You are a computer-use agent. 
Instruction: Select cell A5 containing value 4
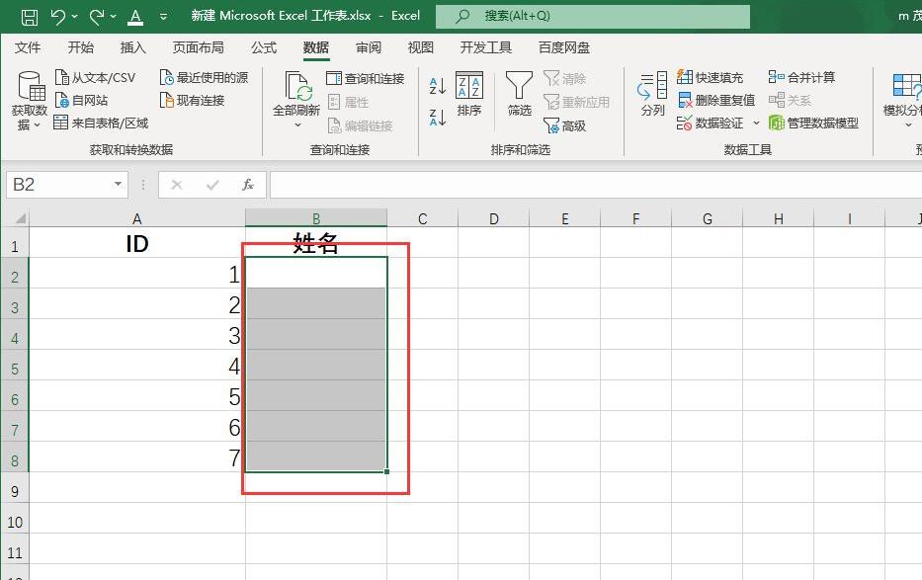[138, 367]
